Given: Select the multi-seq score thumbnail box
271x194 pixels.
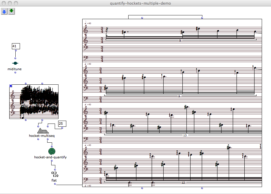Looking at the screenshot, I should [x=34, y=101].
